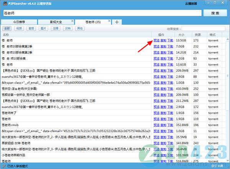Click the P2PSearcher app icon in title bar
The width and height of the screenshot is (230, 169).
pos(5,3)
